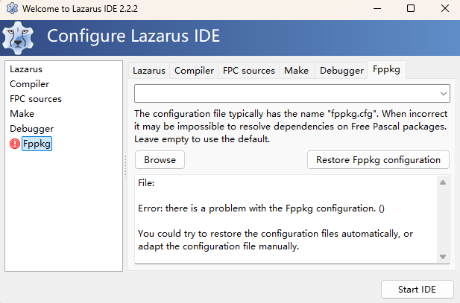The width and height of the screenshot is (460, 303).
Task: Click Restore Fppkg configuration button
Action: tap(378, 160)
